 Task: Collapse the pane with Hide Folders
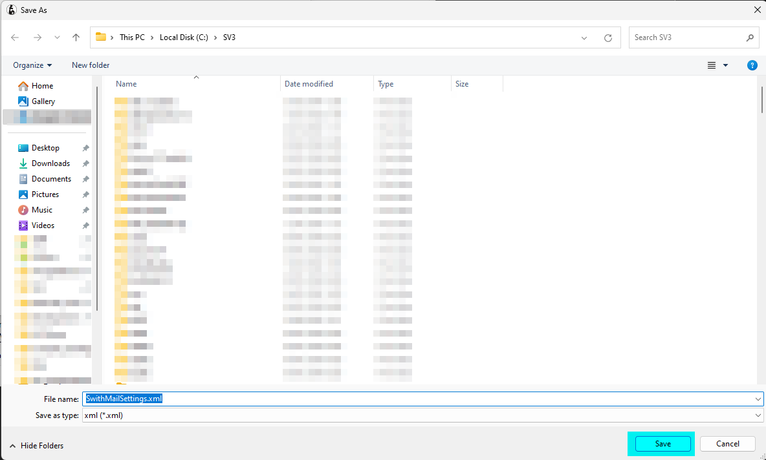36,446
